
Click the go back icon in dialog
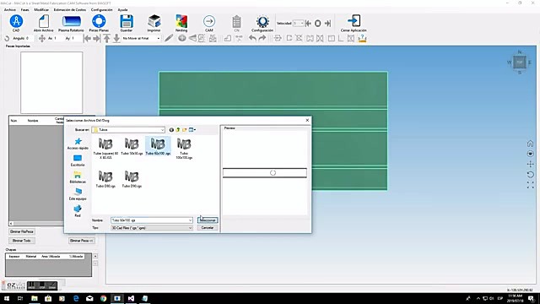pyautogui.click(x=171, y=130)
